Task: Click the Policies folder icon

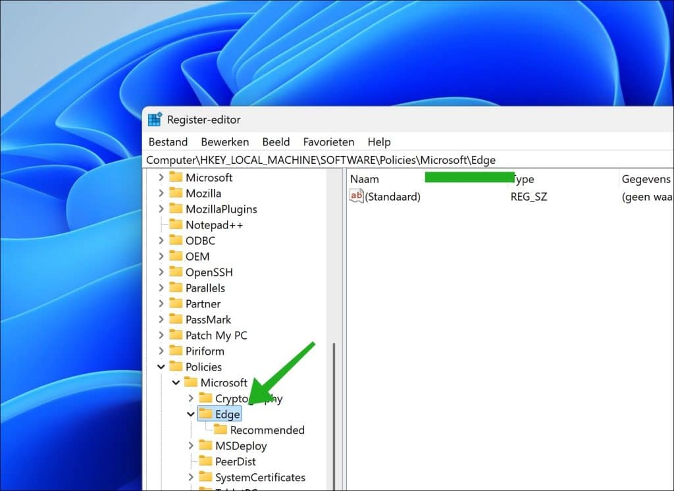Action: [176, 367]
